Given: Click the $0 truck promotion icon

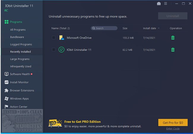Looking at the screenshot, I should (55, 123).
